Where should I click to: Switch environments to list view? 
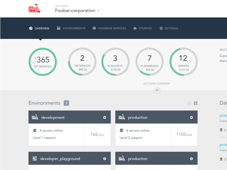pyautogui.click(x=189, y=103)
